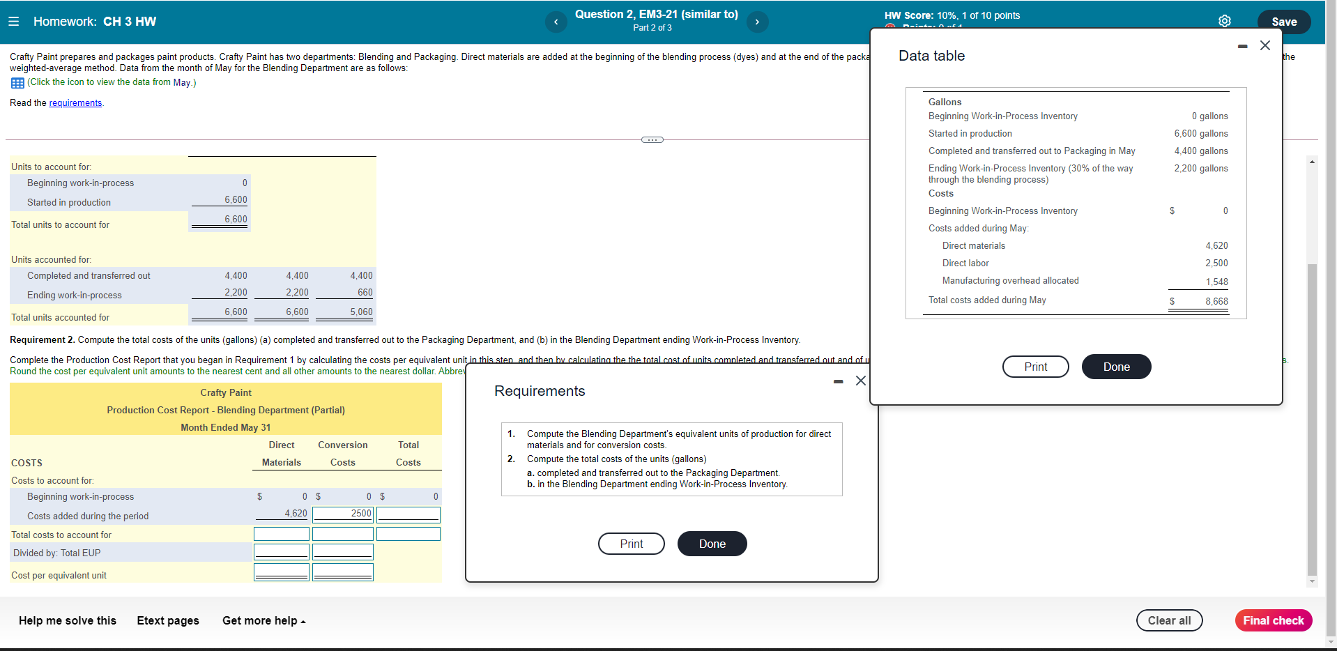
Task: Select conversion cost per equivalent unit field
Action: pos(343,572)
